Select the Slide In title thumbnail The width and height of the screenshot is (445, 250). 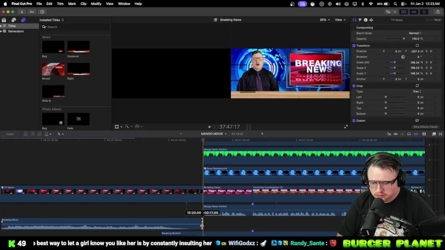[x=53, y=92]
